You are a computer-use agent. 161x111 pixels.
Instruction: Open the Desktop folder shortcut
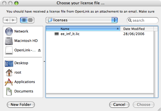(x=16, y=63)
